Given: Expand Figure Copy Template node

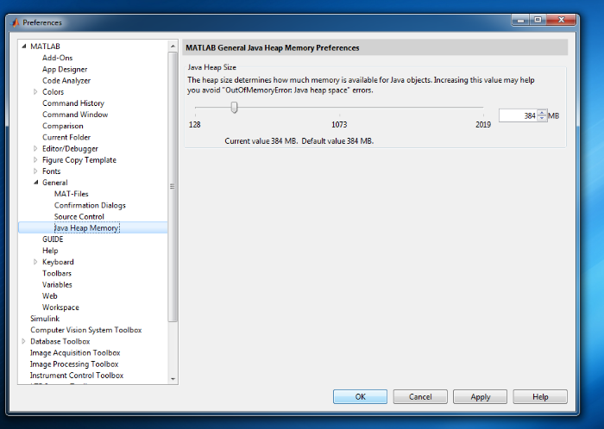Looking at the screenshot, I should click(x=35, y=160).
